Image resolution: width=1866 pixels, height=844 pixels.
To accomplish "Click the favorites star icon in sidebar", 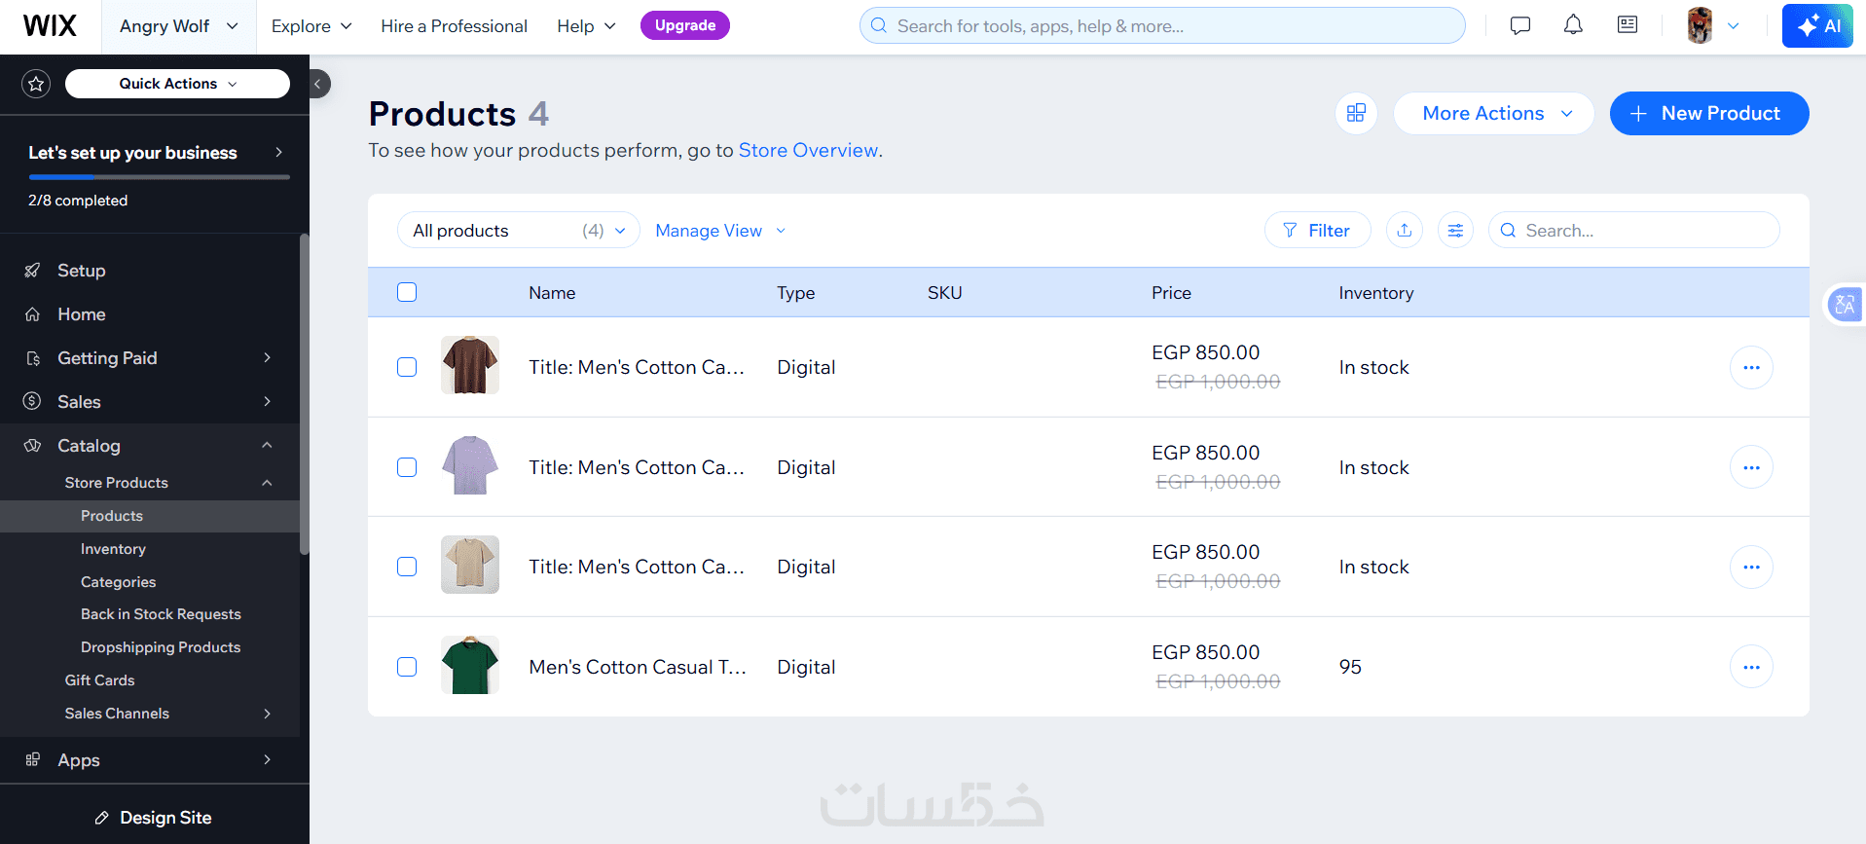I will (x=36, y=84).
